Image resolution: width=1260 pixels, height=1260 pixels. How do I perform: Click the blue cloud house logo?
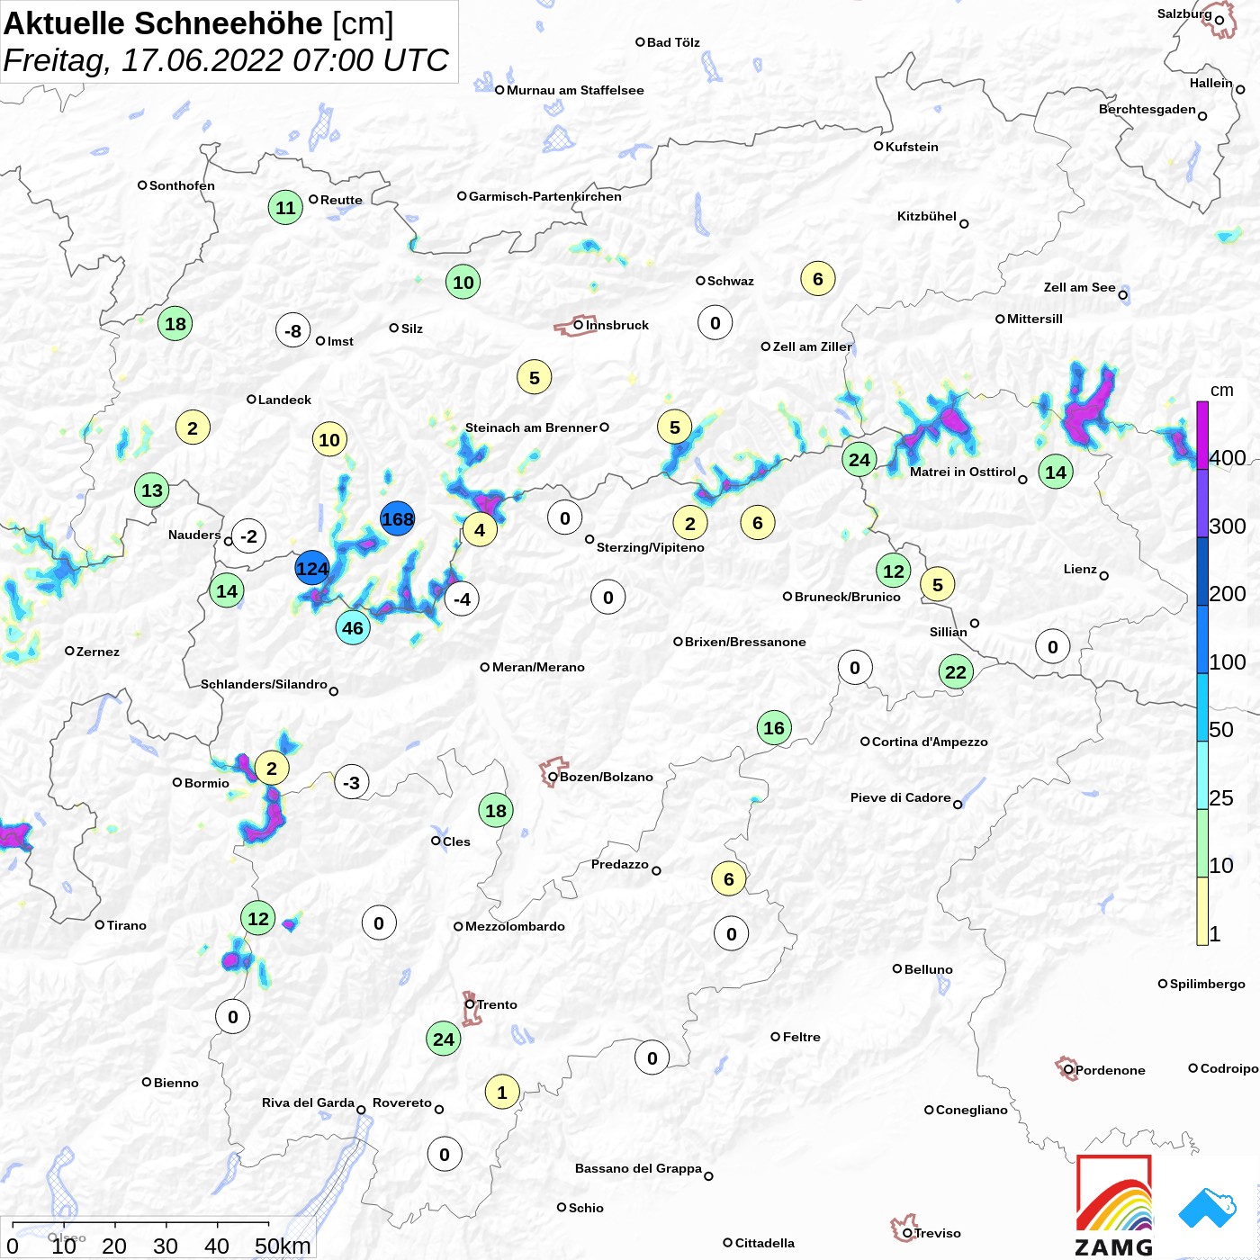pyautogui.click(x=1208, y=1208)
